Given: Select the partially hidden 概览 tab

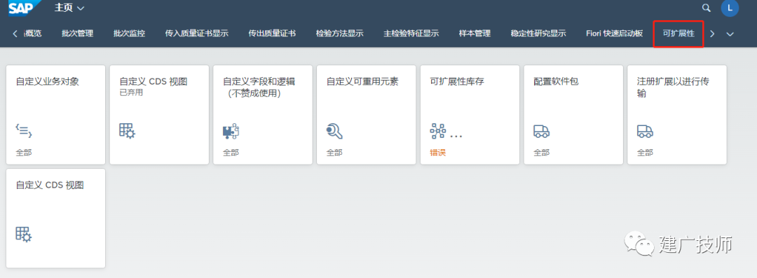Looking at the screenshot, I should pos(33,34).
